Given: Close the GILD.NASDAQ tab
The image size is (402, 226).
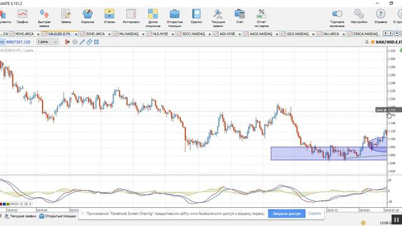Looking at the screenshot, I should 313,34.
